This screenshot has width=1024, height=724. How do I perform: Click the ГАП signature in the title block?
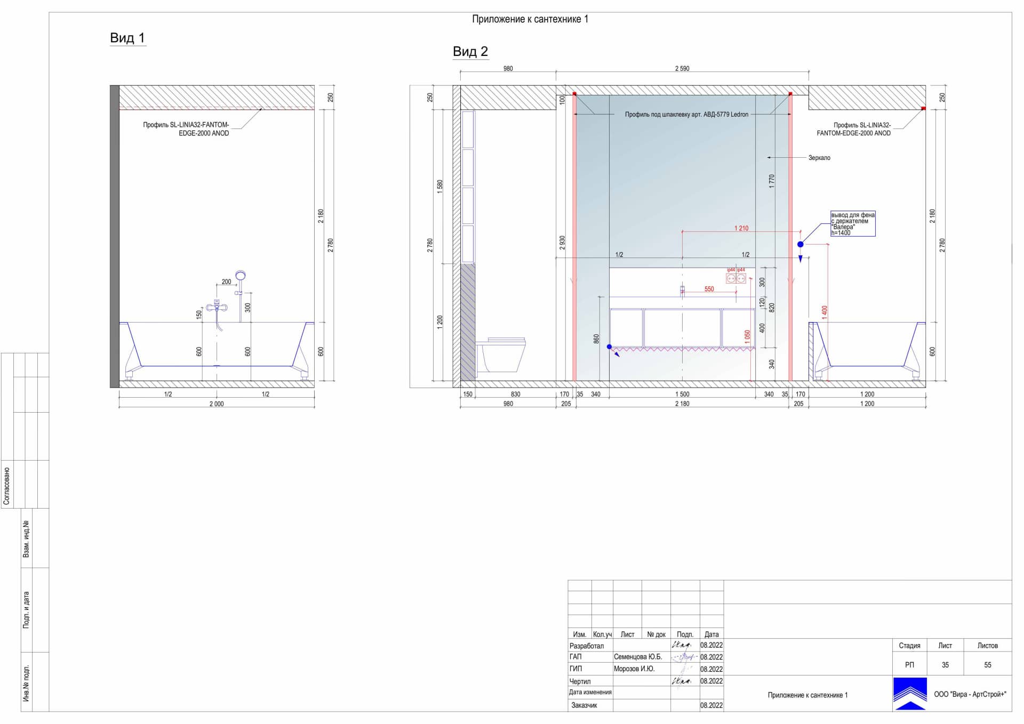pos(685,657)
